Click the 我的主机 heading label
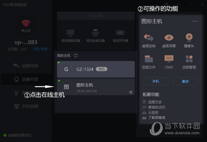207x142 pixels. click(64, 55)
